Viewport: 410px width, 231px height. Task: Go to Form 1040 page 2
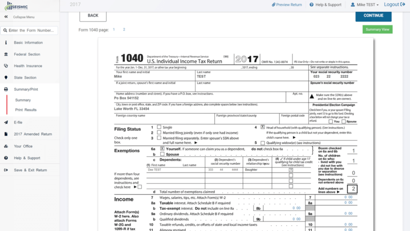(124, 30)
